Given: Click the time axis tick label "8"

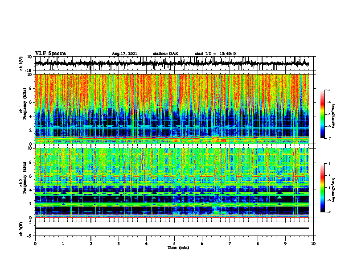Looking at the screenshot, I should click(x=258, y=244).
